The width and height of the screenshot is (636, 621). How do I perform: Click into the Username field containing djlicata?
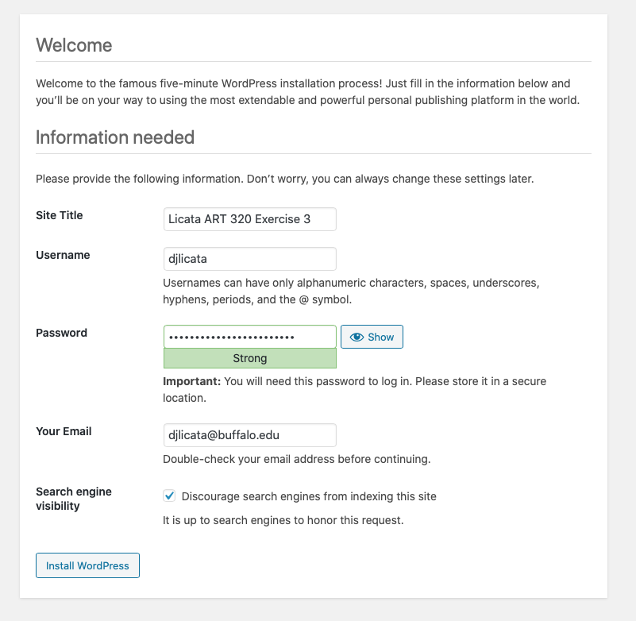point(249,259)
